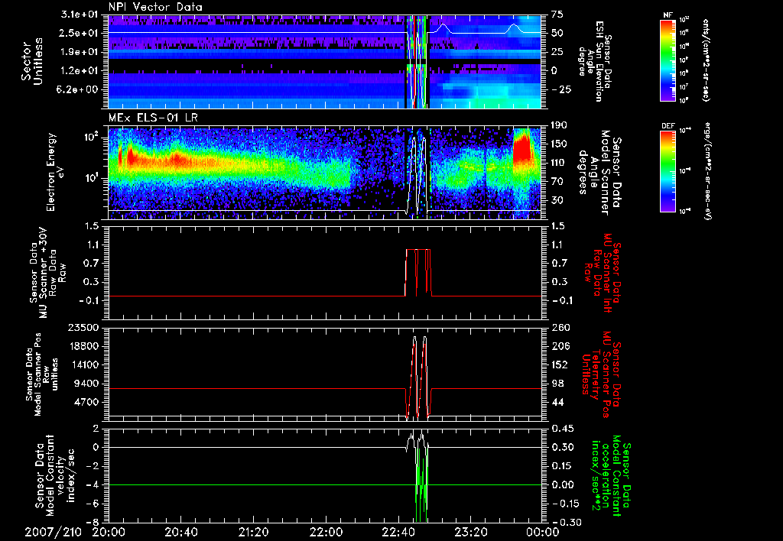The width and height of the screenshot is (783, 541).
Task: Click the NF flux color bar
Action: [668, 60]
